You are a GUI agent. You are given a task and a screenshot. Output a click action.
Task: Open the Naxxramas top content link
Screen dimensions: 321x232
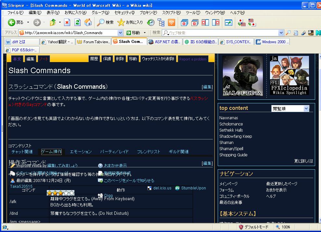tap(229, 118)
